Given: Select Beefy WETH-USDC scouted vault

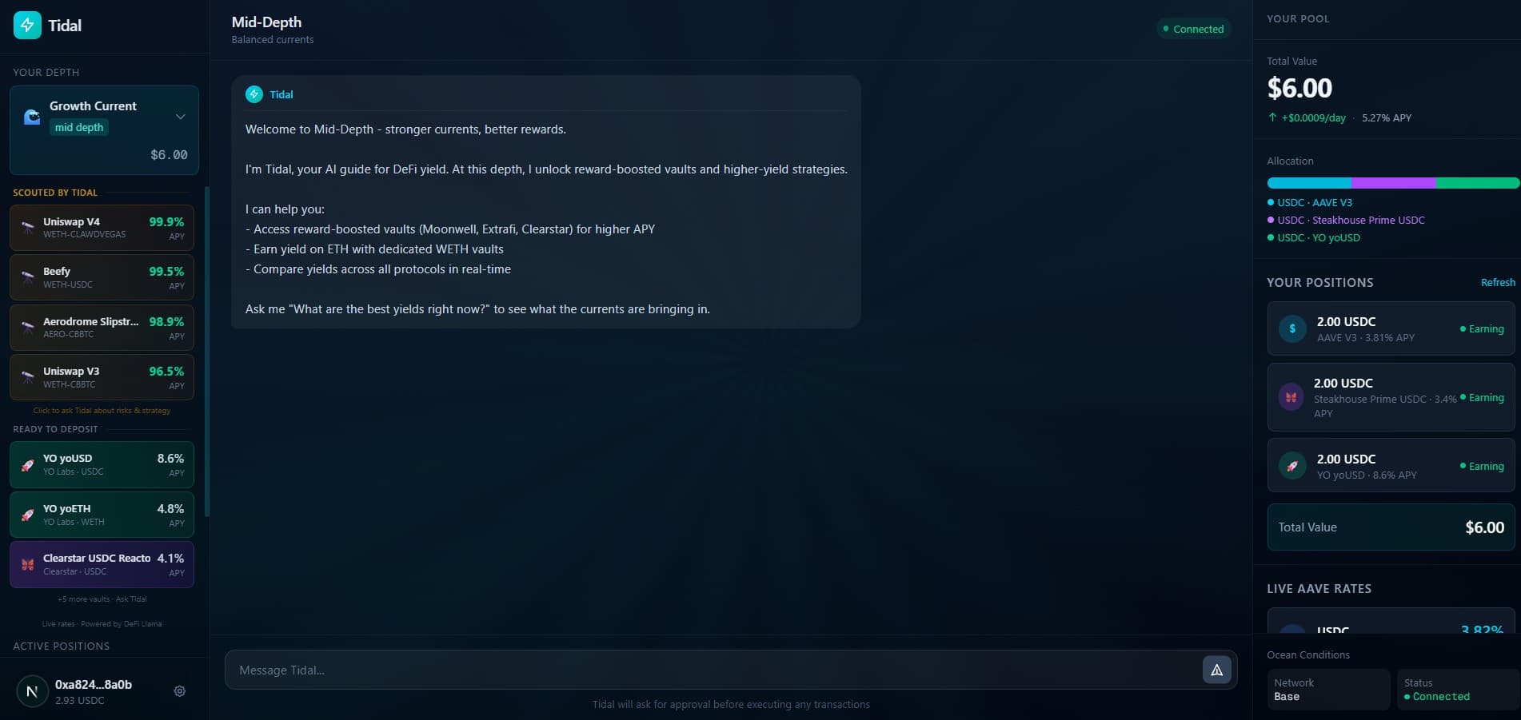Looking at the screenshot, I should coord(102,277).
